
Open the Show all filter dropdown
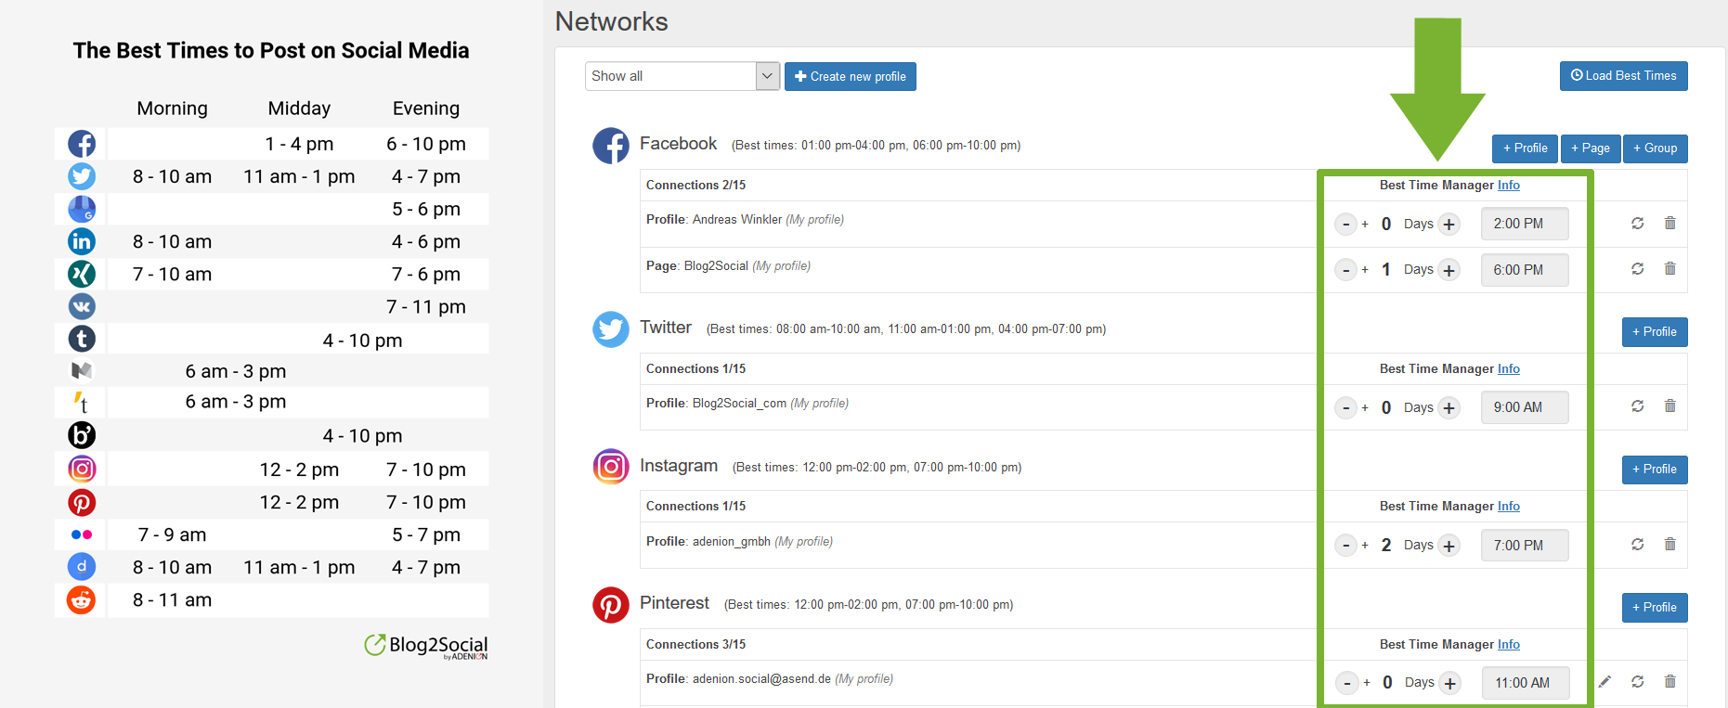(682, 76)
